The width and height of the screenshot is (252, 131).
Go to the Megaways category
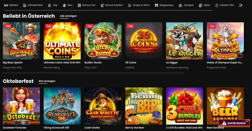coord(164,5)
